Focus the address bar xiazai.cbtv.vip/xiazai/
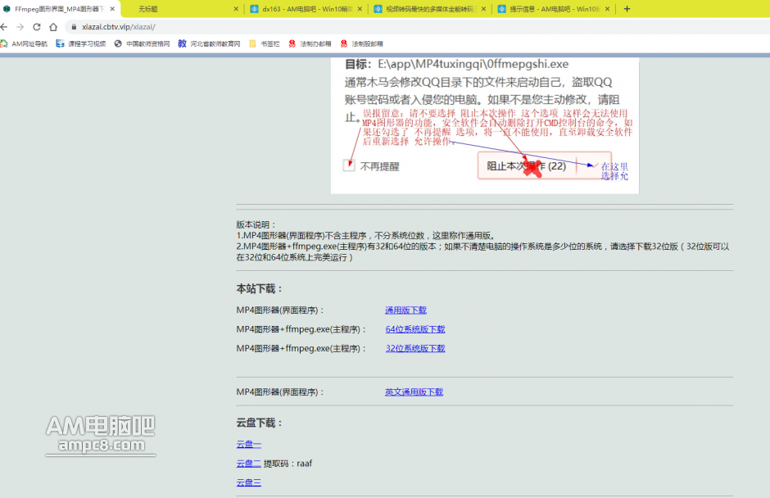The image size is (770, 498). pyautogui.click(x=418, y=27)
